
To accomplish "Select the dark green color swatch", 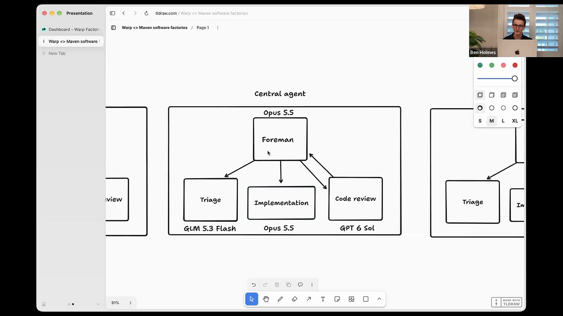I will [480, 65].
